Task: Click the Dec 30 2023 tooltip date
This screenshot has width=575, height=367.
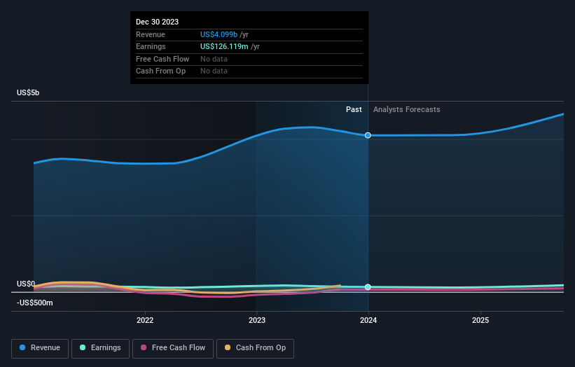Action: 157,22
